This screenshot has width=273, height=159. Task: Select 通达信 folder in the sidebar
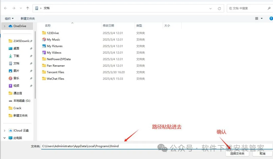click(x=15, y=93)
